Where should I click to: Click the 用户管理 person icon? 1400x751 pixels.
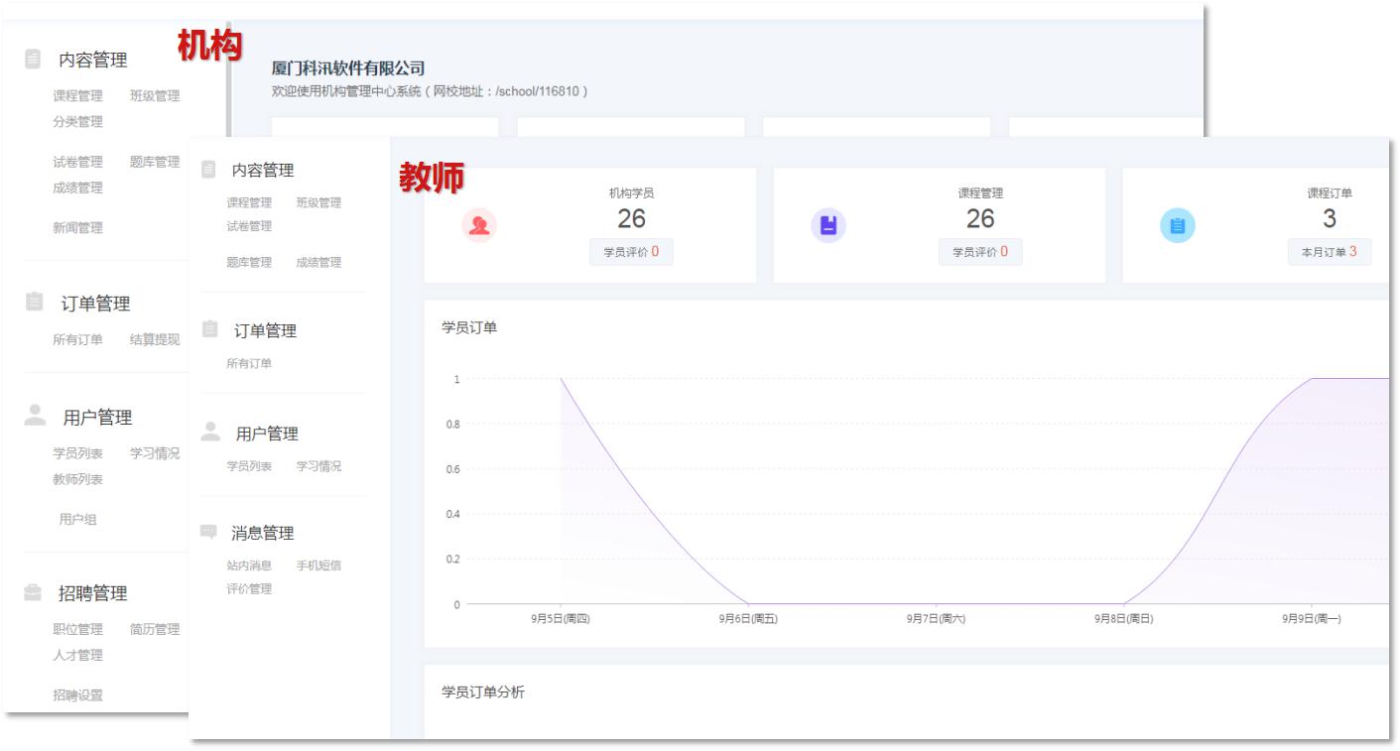coord(208,433)
